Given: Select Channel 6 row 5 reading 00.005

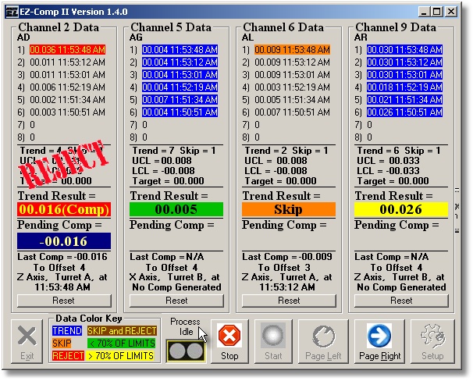Looking at the screenshot, I should pyautogui.click(x=292, y=100).
